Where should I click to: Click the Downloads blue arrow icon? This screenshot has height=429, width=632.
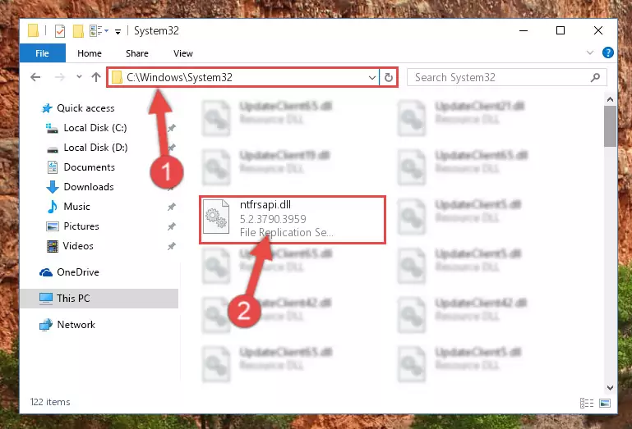(x=53, y=187)
